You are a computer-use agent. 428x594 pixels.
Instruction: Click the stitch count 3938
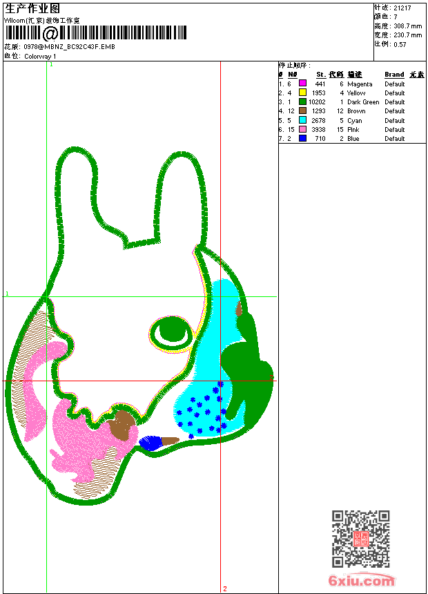318,130
